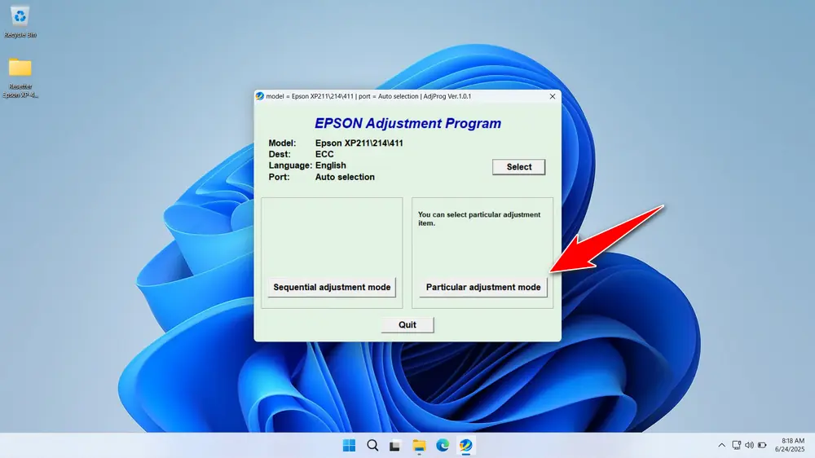Image resolution: width=815 pixels, height=458 pixels.
Task: Open the clock and date panel
Action: click(x=790, y=445)
